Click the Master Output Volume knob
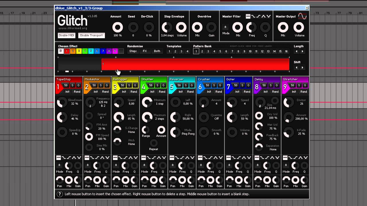367x206 pixels. tap(299, 27)
